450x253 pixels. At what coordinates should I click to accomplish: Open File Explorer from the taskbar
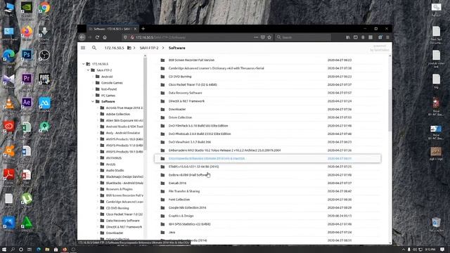pyautogui.click(x=47, y=249)
